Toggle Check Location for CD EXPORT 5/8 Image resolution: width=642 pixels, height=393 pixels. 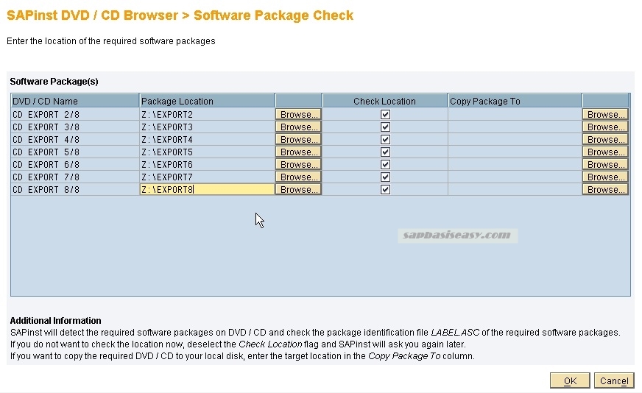click(385, 152)
